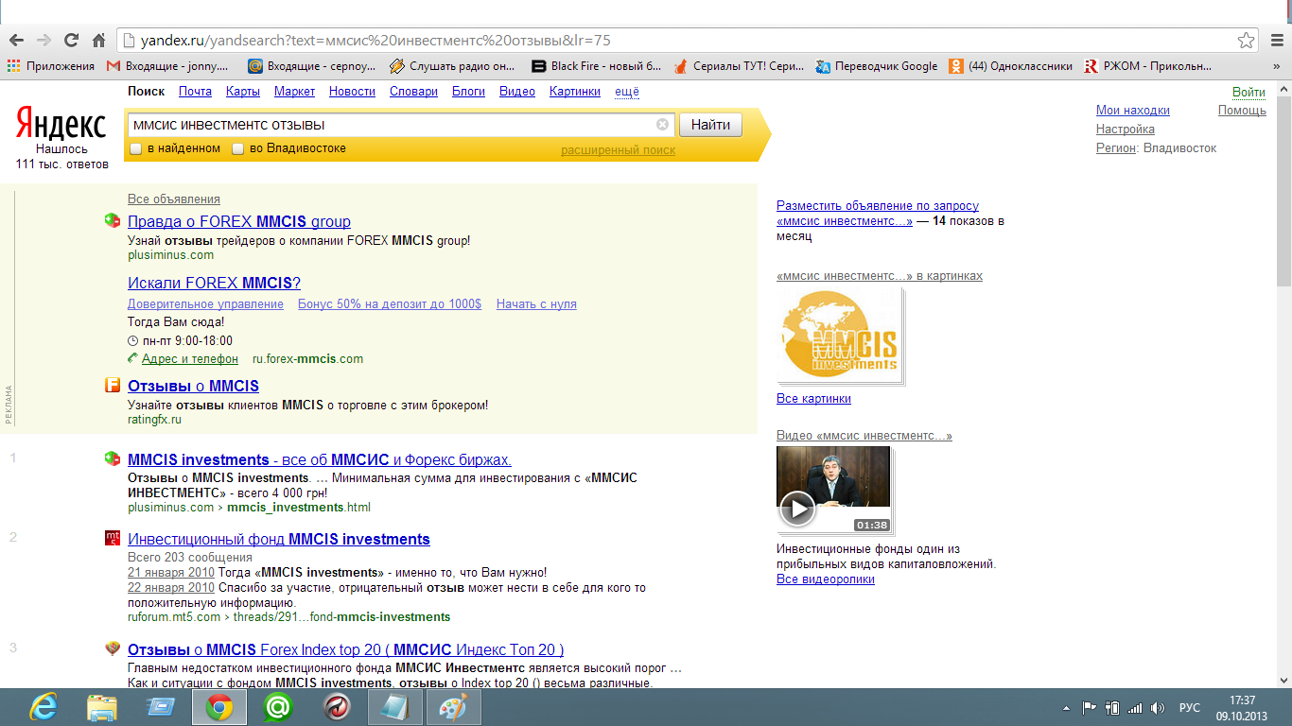Clear the search query with the X icon
Viewport: 1292px width, 726px height.
click(662, 124)
